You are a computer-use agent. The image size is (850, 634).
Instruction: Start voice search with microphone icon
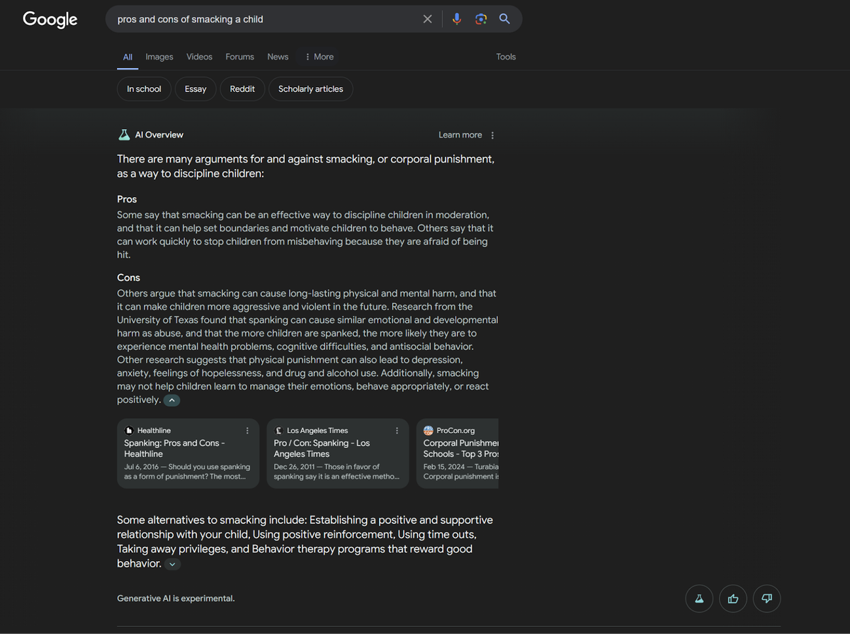(457, 19)
